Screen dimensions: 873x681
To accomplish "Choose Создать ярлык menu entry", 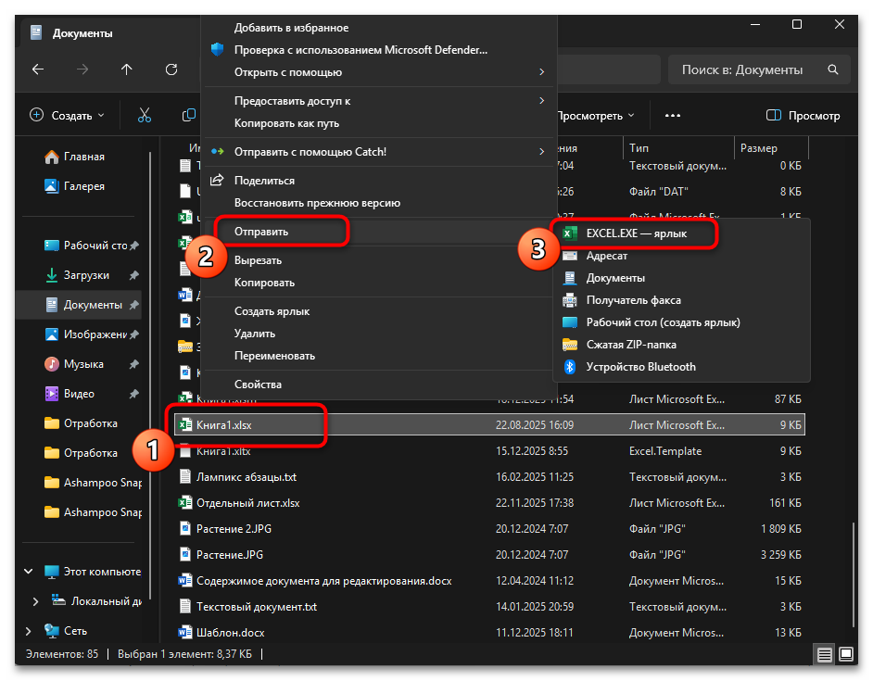I will (x=379, y=311).
